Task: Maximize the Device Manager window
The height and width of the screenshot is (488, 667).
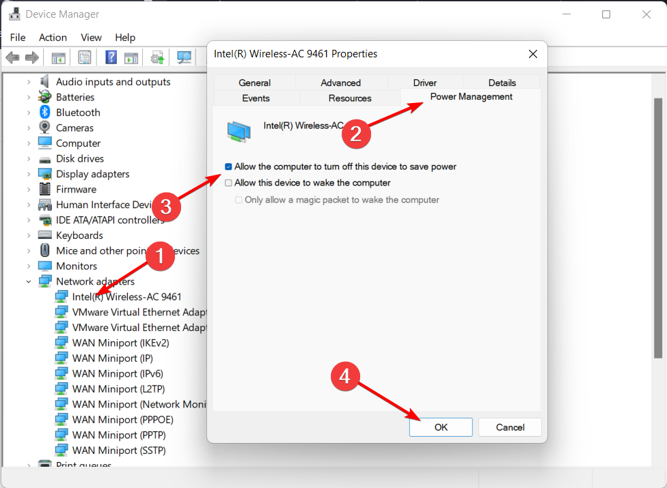Action: [x=606, y=14]
